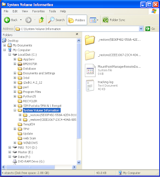Open the Views dropdown button
Image resolution: width=160 pixels, height=177 pixels.
[x=94, y=20]
